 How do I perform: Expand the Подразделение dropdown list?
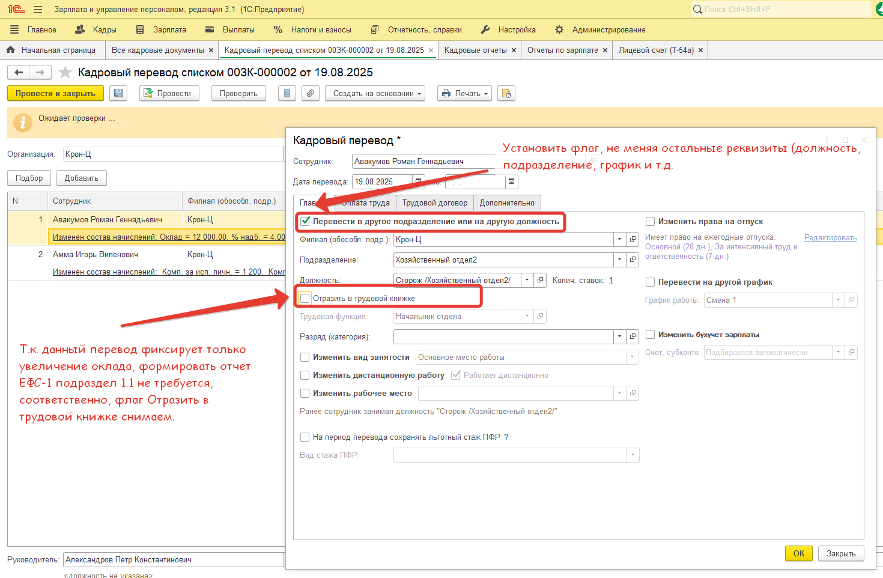pyautogui.click(x=619, y=260)
